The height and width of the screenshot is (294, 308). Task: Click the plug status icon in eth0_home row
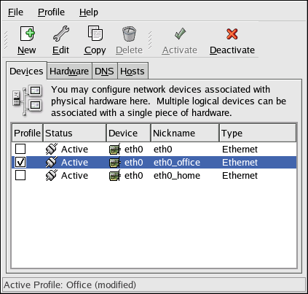52,175
